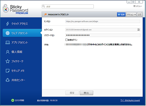
Task: Click the lightning bolt Quick Access icon
Action: [x=8, y=24]
